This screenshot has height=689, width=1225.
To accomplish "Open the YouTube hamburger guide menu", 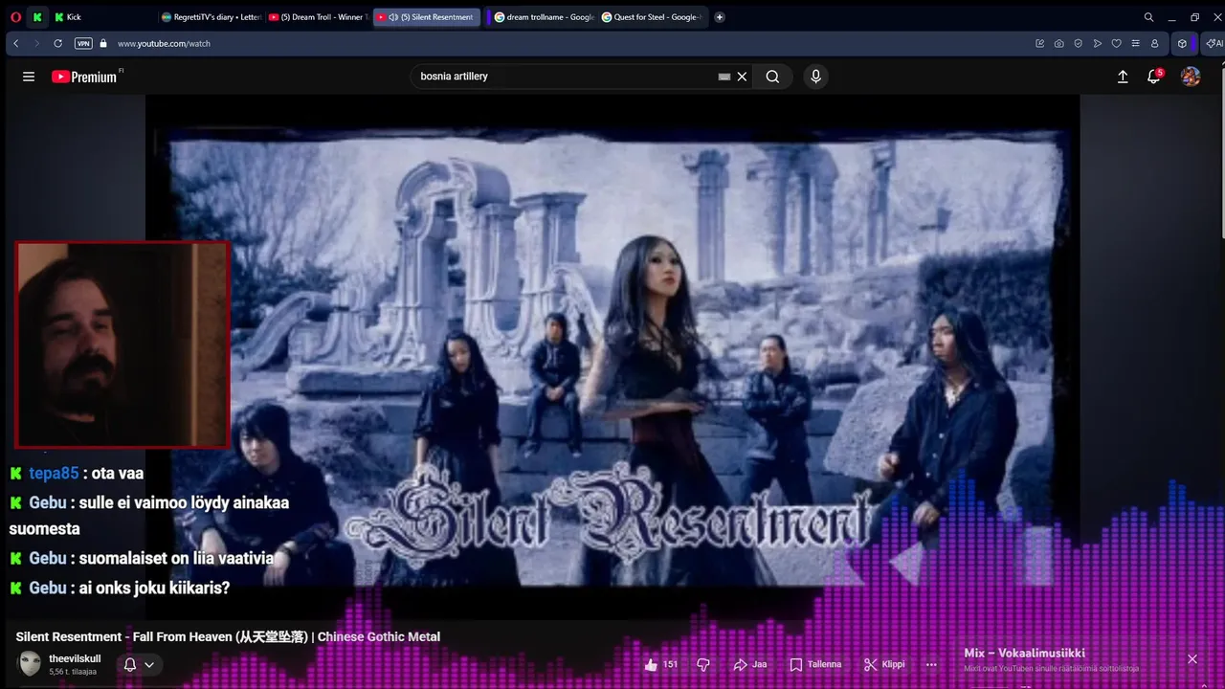I will pyautogui.click(x=29, y=77).
